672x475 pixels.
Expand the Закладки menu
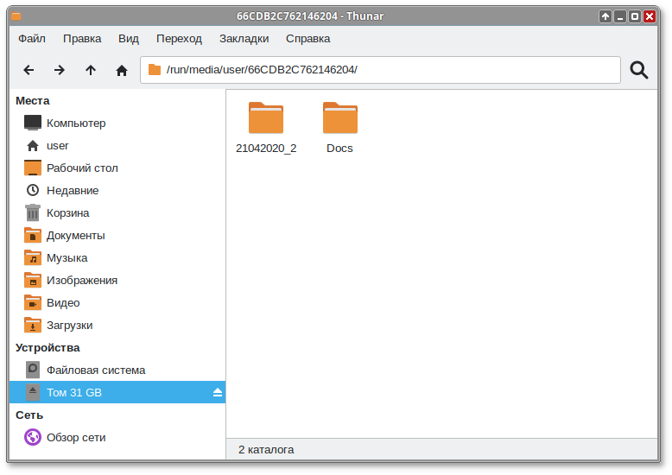tap(244, 39)
